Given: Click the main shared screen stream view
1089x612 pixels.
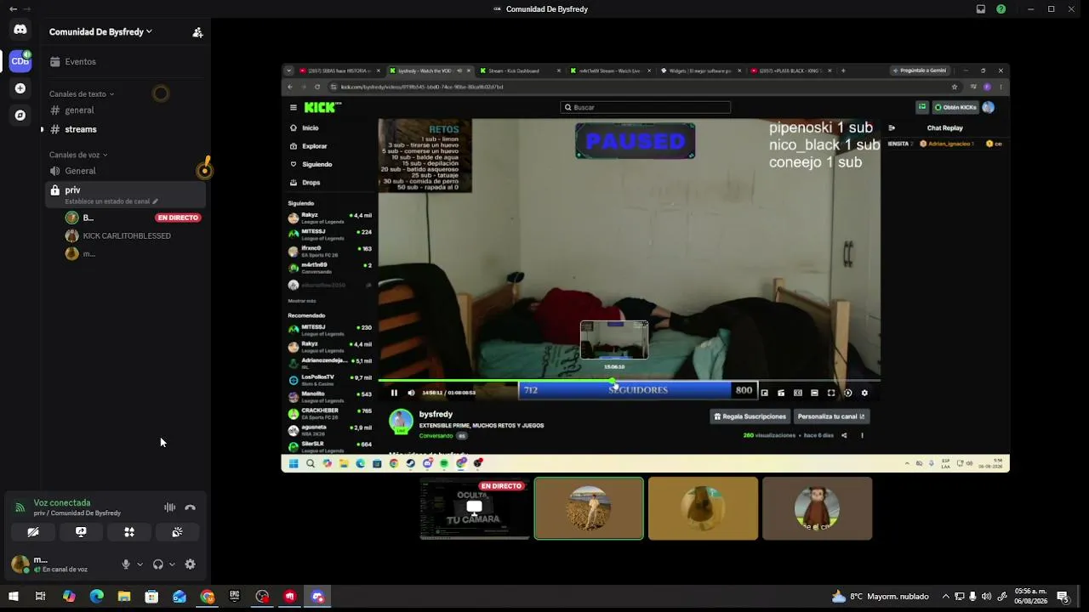Looking at the screenshot, I should coord(646,268).
